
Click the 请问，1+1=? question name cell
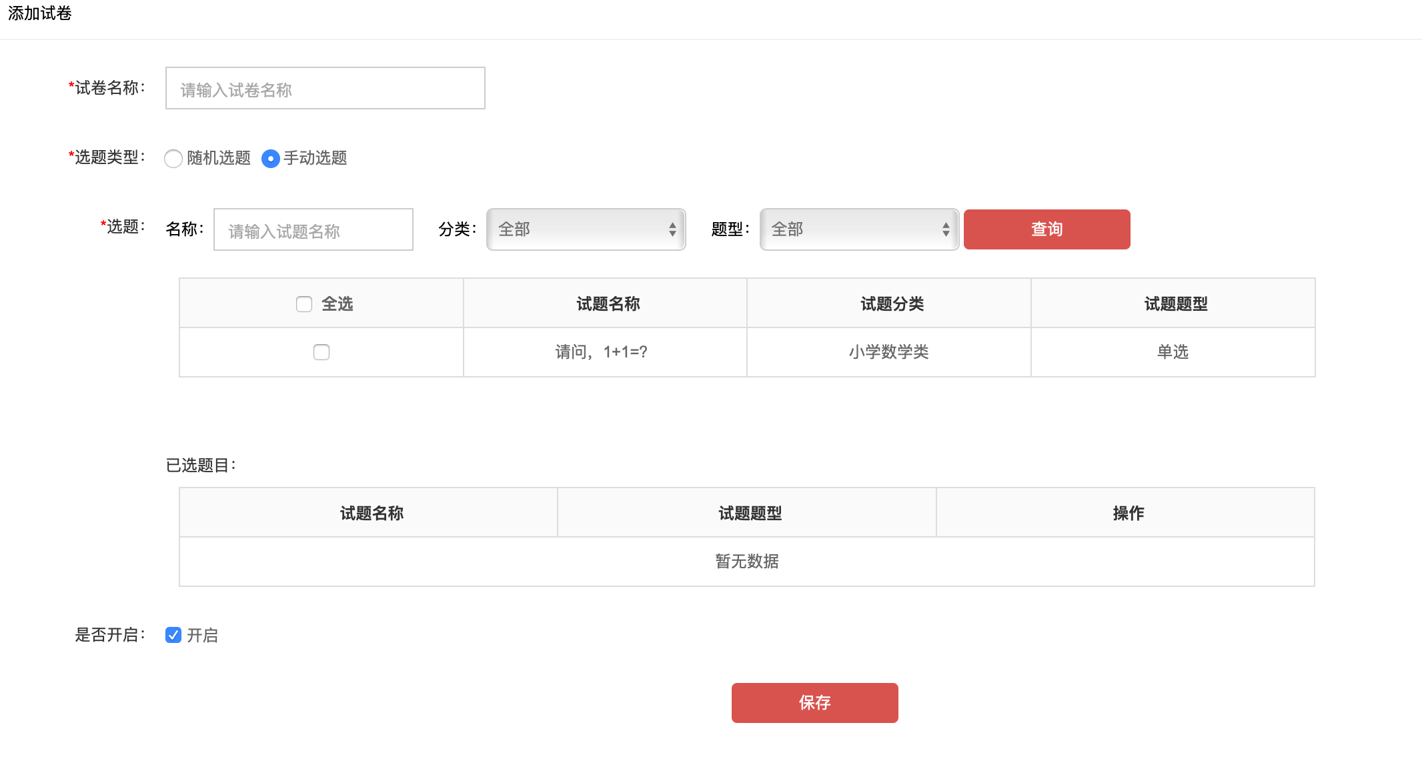tap(605, 352)
